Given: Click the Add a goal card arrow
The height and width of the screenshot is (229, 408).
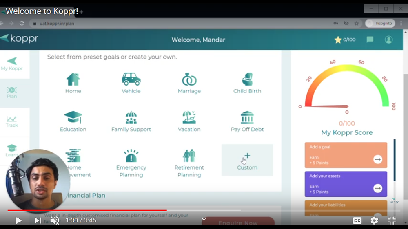Looking at the screenshot, I should point(378,159).
